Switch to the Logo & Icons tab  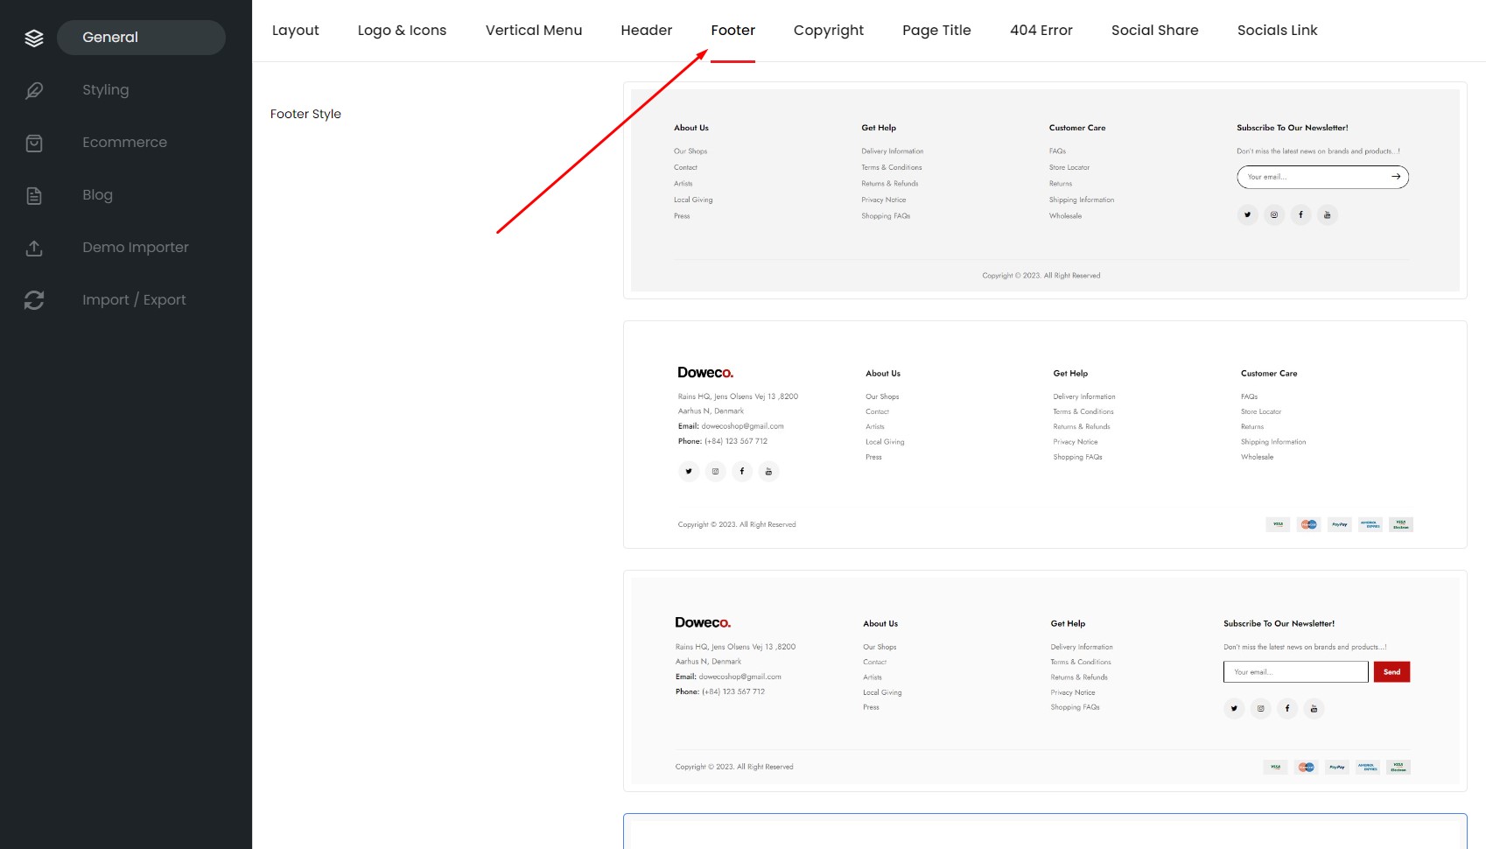[x=402, y=31]
